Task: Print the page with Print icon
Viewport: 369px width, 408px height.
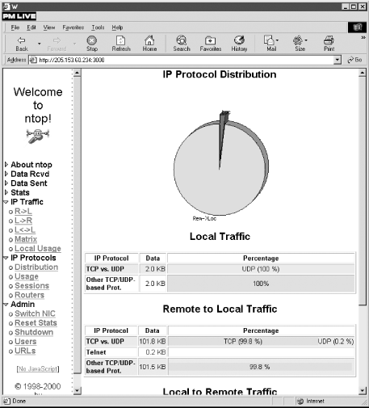Action: click(x=329, y=40)
